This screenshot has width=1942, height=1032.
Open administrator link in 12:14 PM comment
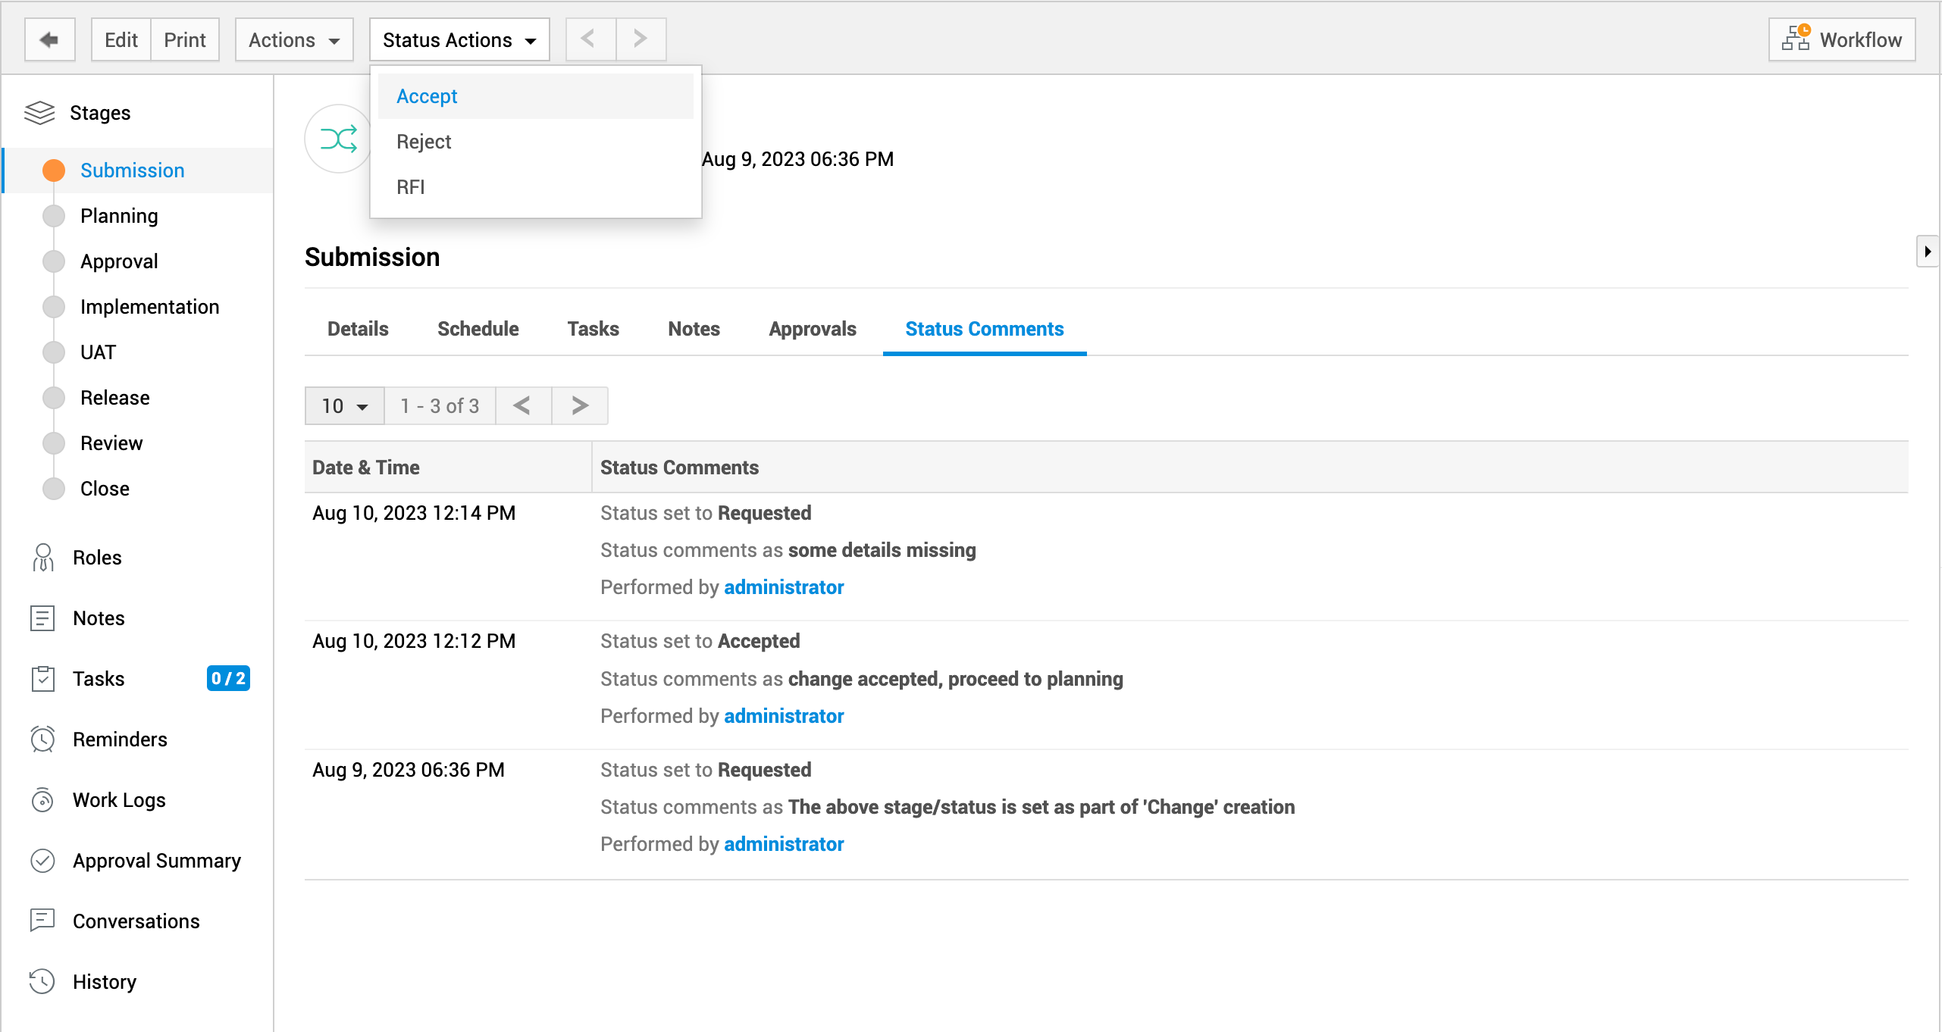pos(784,587)
